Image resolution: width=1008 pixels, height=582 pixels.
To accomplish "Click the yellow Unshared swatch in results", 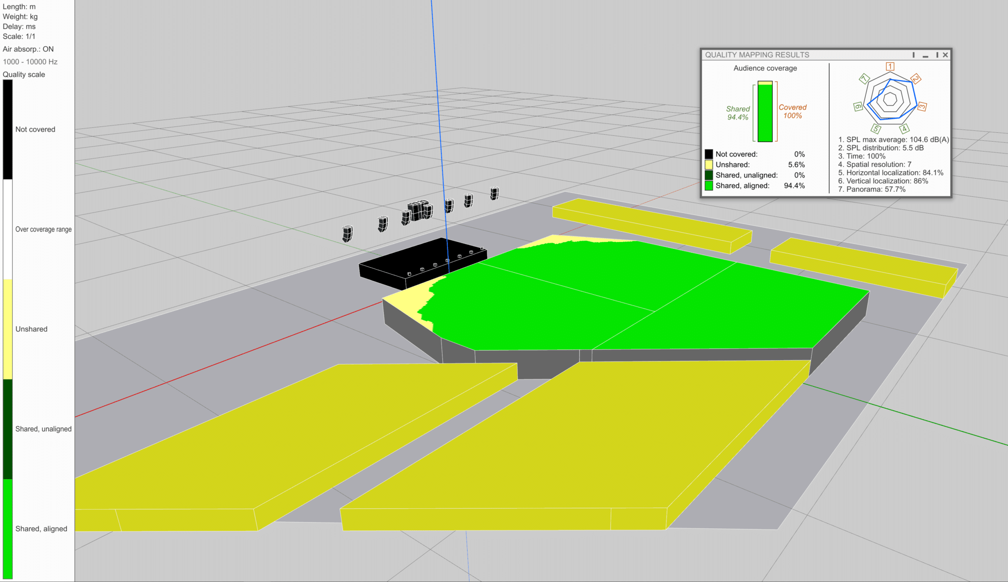I will pos(709,165).
